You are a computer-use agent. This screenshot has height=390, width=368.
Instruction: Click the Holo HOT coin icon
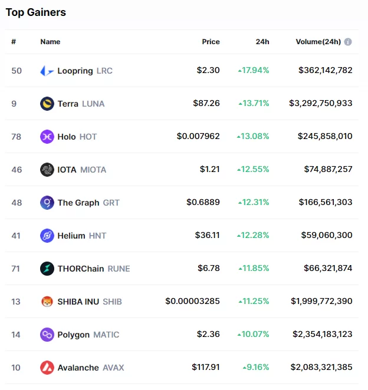(x=47, y=137)
